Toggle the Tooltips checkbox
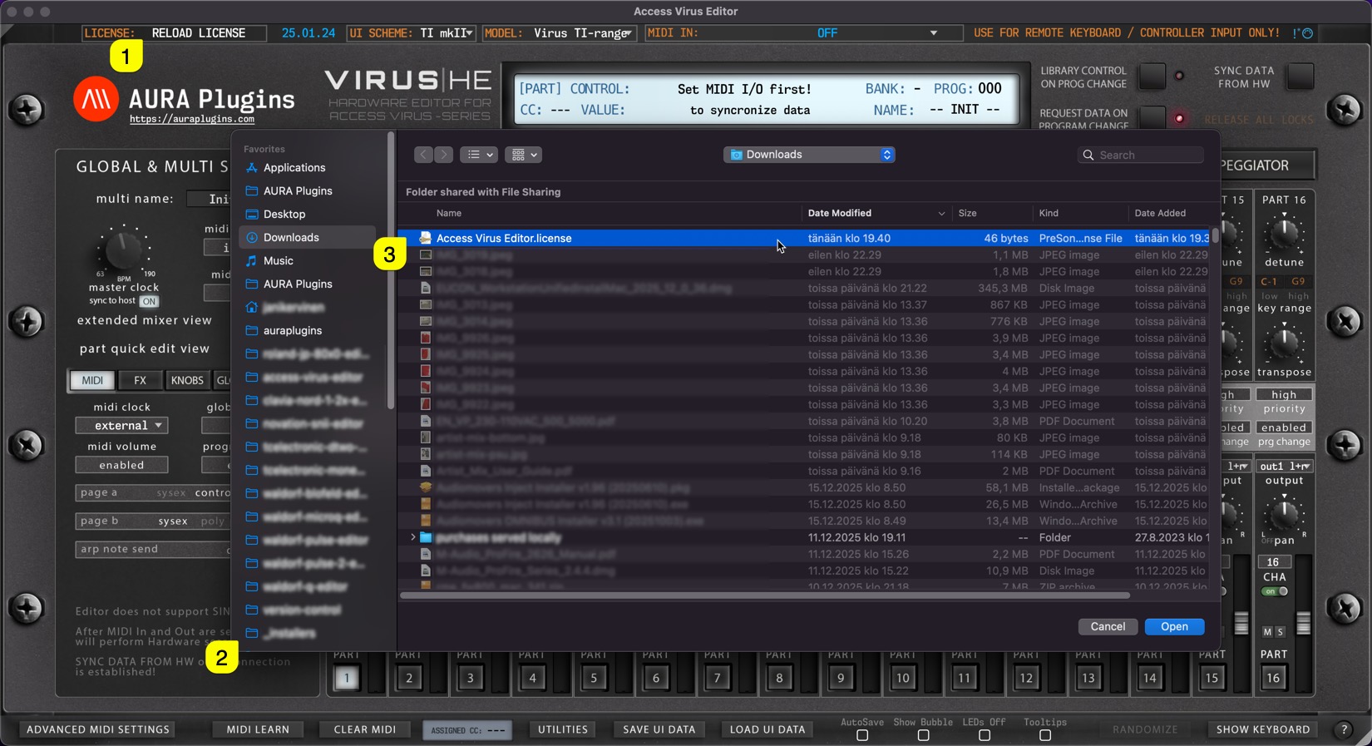The height and width of the screenshot is (746, 1372). [x=1045, y=735]
